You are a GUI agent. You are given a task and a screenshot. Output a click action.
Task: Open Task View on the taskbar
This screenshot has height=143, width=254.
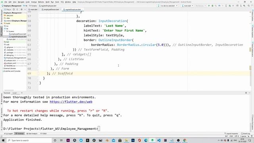tap(62, 140)
